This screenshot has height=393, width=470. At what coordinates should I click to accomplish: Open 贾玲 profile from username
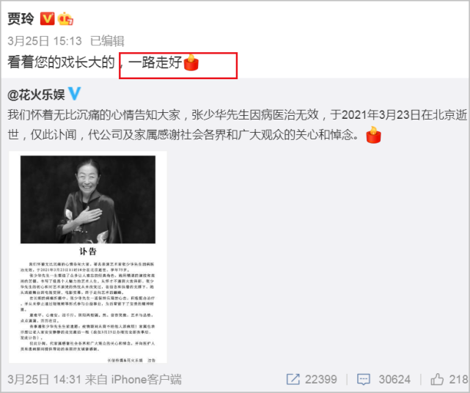pos(21,18)
